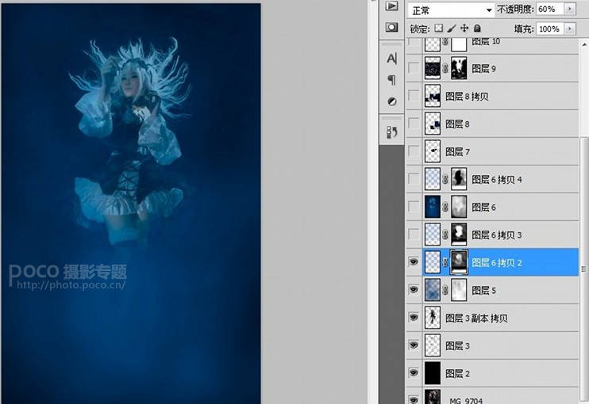Open the blend mode dropdown 正常
The width and height of the screenshot is (589, 404).
pos(450,10)
